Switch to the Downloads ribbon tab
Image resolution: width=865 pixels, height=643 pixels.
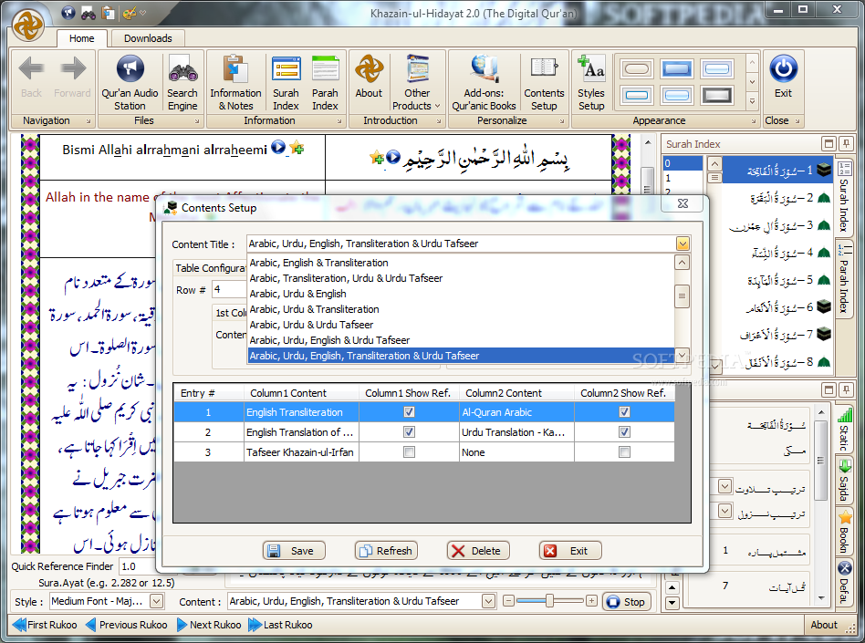coord(148,38)
